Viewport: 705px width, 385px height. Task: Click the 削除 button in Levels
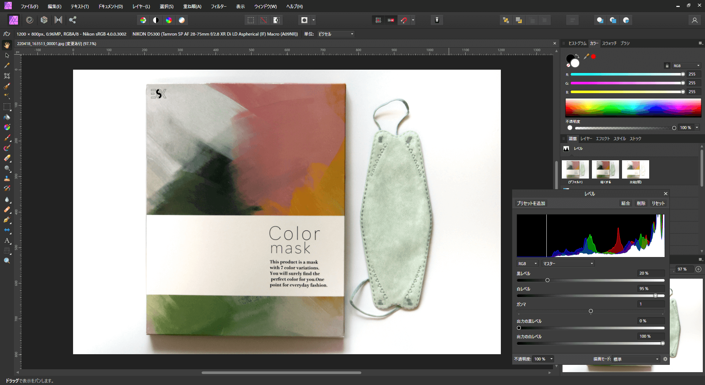(x=641, y=203)
